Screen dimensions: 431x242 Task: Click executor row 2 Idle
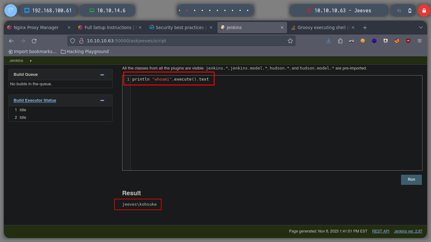pos(61,118)
